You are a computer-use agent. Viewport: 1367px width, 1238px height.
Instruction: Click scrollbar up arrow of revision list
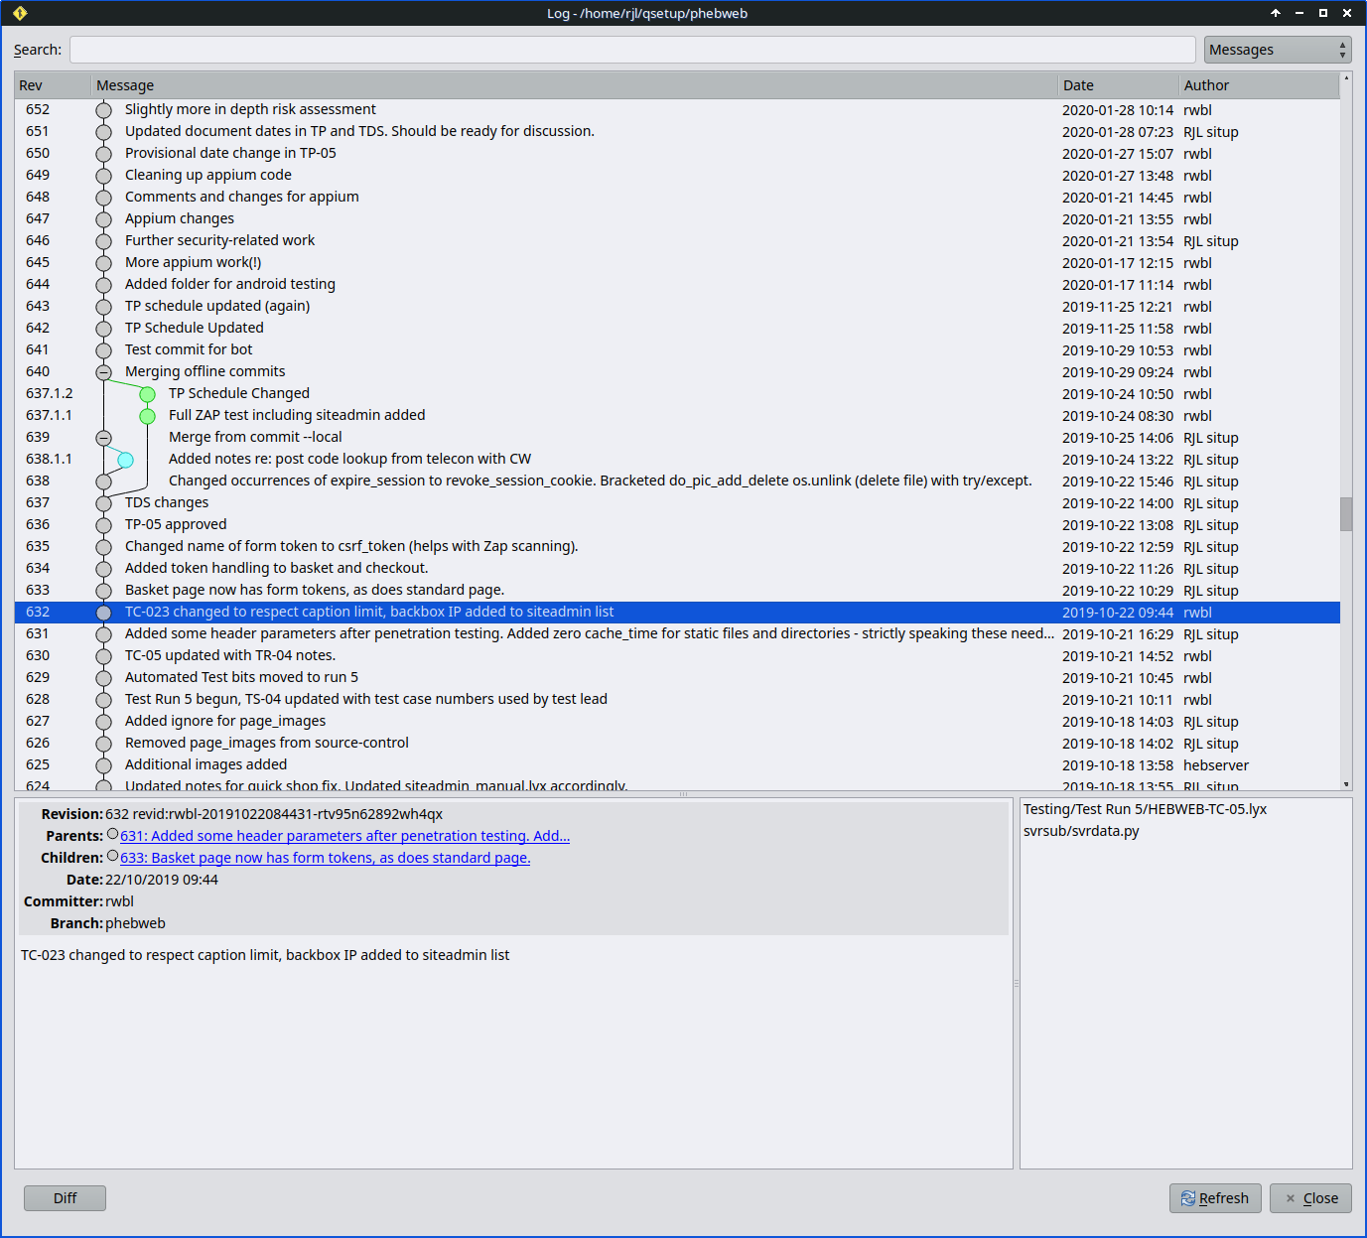point(1346,77)
